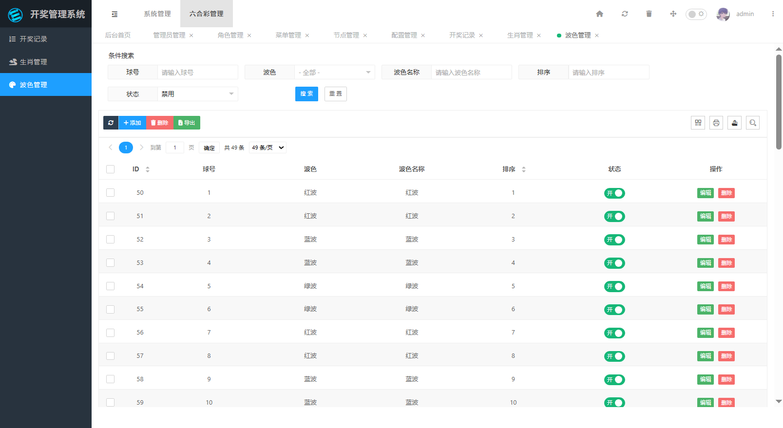Select current page number 1
Viewport: 783px width, 428px height.
click(126, 148)
